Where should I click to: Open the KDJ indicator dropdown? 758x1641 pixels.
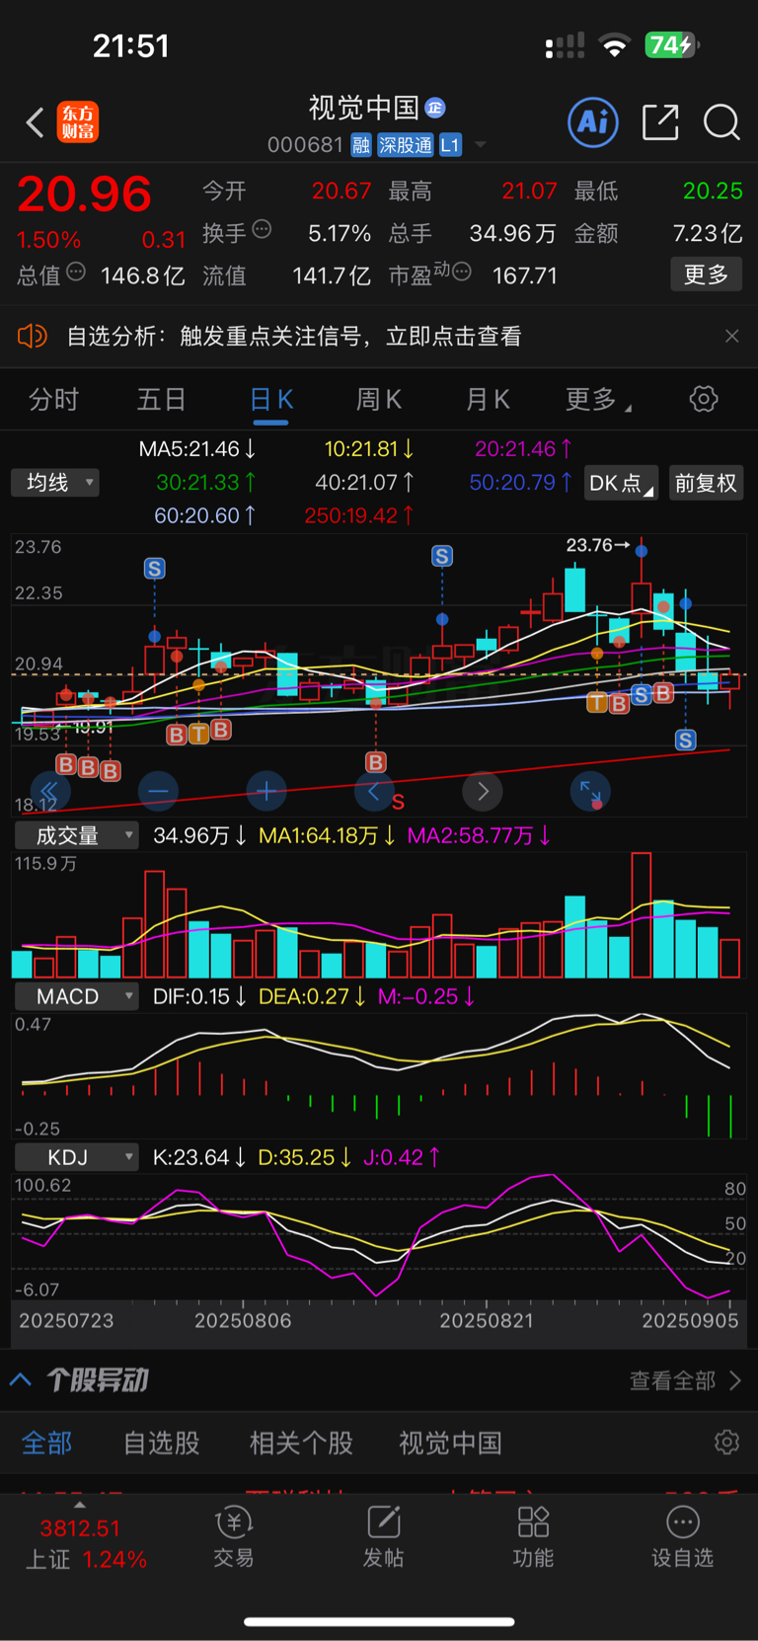[76, 1157]
